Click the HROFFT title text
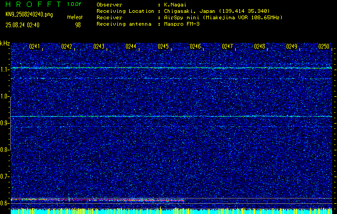 pos(34,4)
